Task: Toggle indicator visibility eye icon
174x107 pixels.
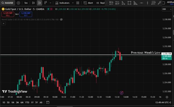Action: point(61,20)
